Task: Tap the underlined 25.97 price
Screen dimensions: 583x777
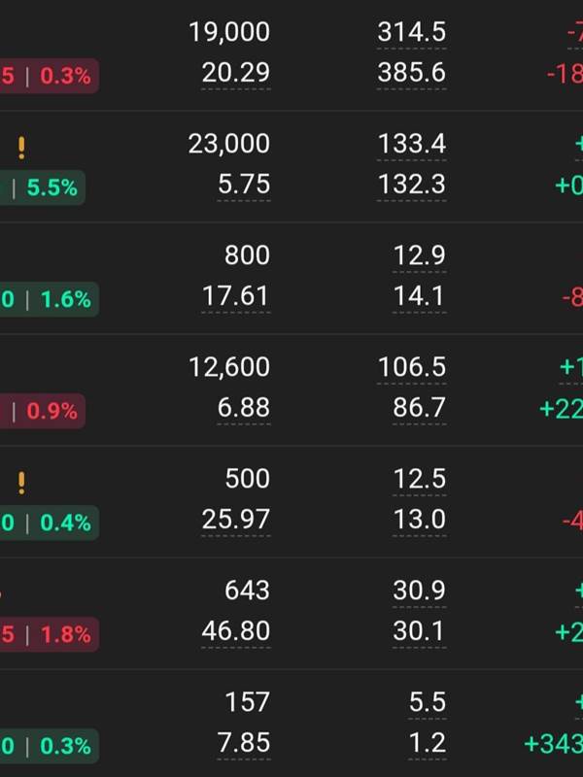Action: point(236,520)
